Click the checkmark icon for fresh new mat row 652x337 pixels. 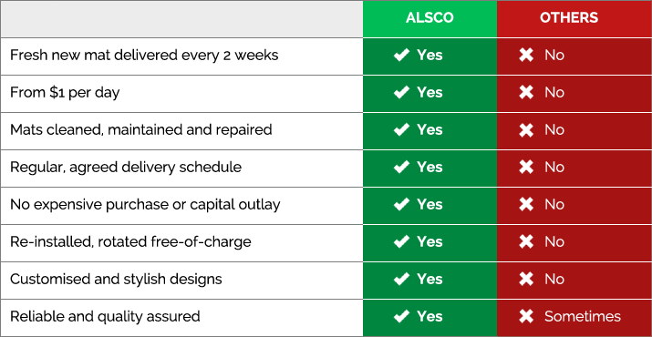coord(401,55)
